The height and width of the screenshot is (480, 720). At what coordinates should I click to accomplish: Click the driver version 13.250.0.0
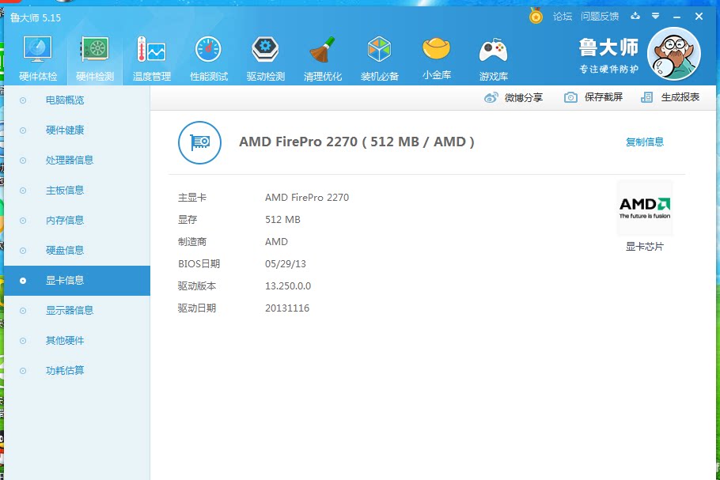click(x=288, y=286)
